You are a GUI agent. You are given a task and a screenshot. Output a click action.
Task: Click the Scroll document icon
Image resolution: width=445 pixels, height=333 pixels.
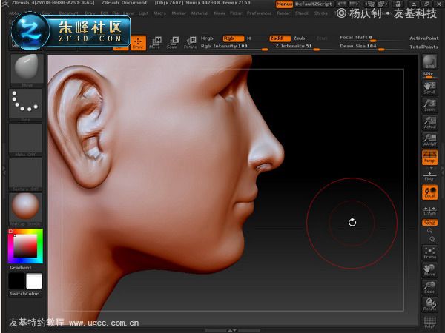429,88
